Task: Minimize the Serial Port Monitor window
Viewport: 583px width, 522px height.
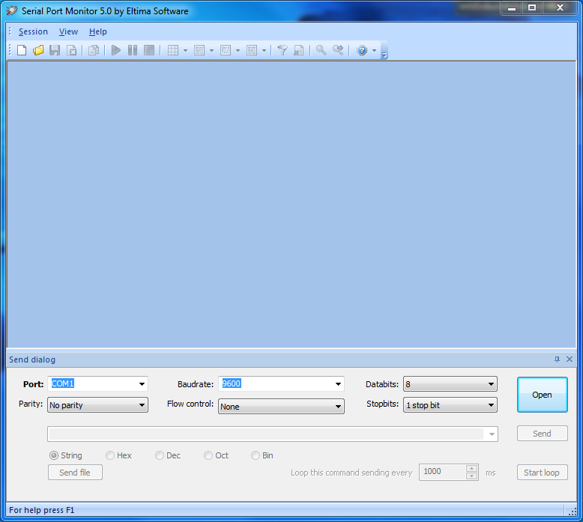Action: tap(512, 8)
